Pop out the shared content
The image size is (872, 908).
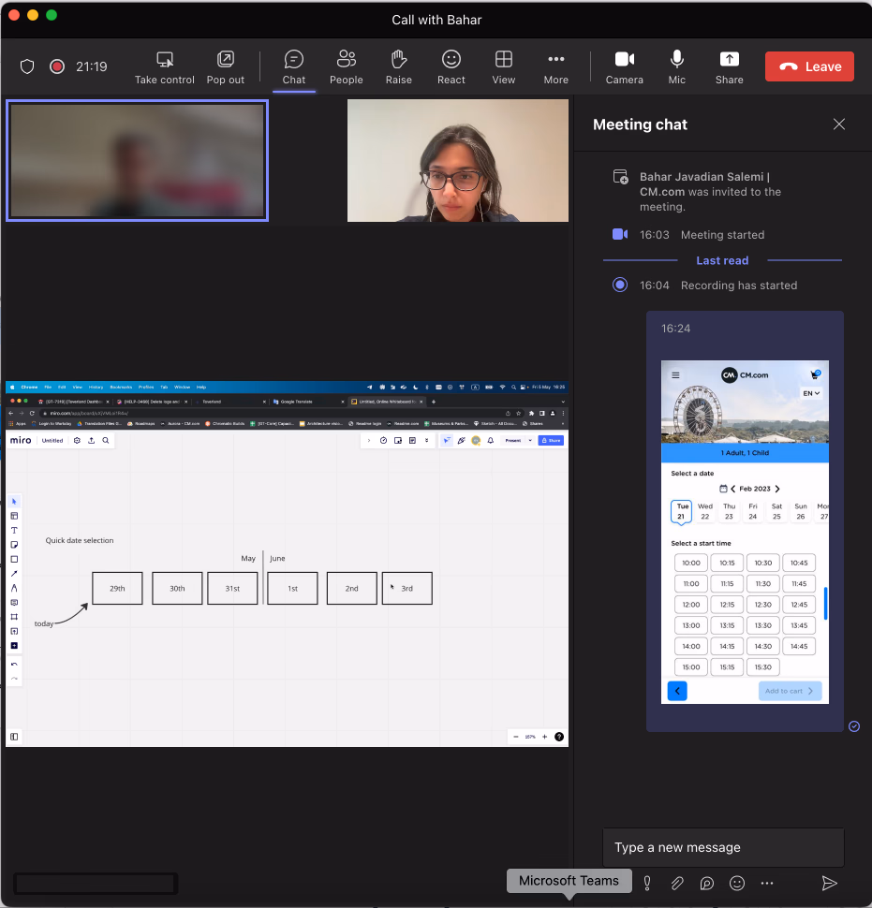tap(226, 67)
